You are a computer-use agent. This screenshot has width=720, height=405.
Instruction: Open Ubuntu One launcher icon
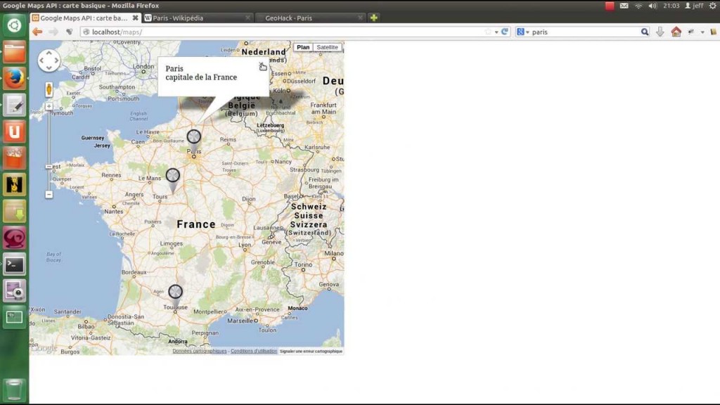[14, 131]
